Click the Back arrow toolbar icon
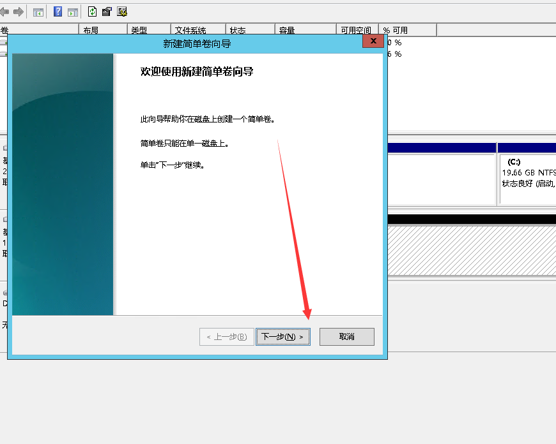 tap(5, 11)
